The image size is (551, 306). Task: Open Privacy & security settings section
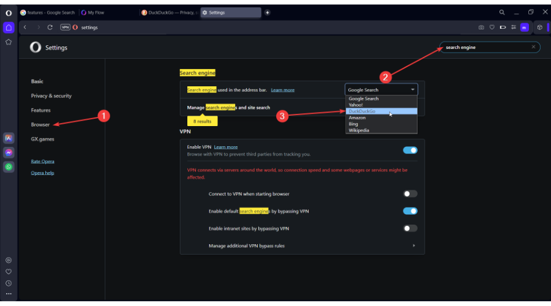(x=51, y=96)
